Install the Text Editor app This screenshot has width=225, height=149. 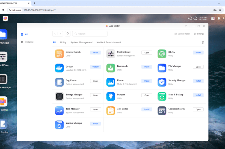click(147, 109)
